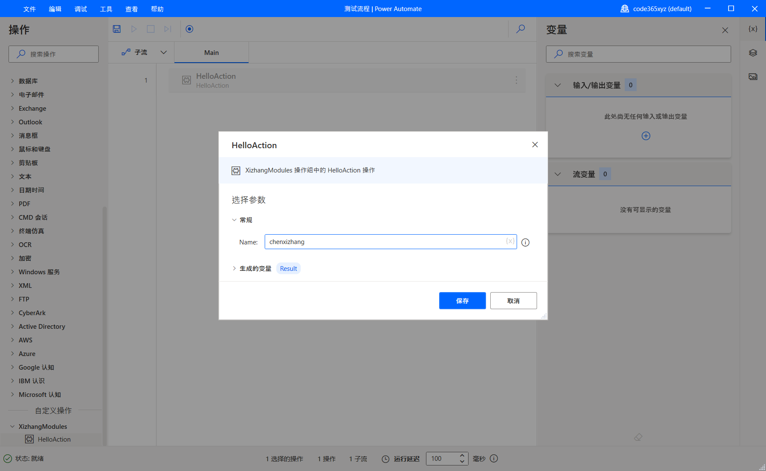This screenshot has width=766, height=471.
Task: Click the info icon beside Name field
Action: coord(526,242)
